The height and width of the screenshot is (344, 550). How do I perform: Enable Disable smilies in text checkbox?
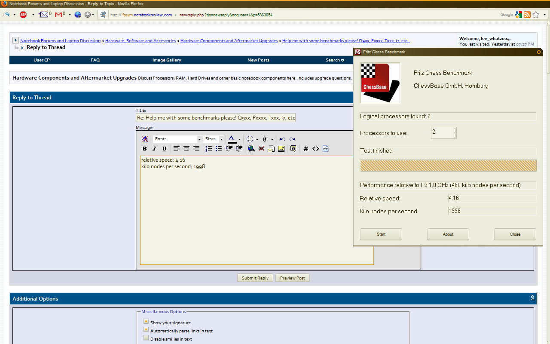click(146, 338)
